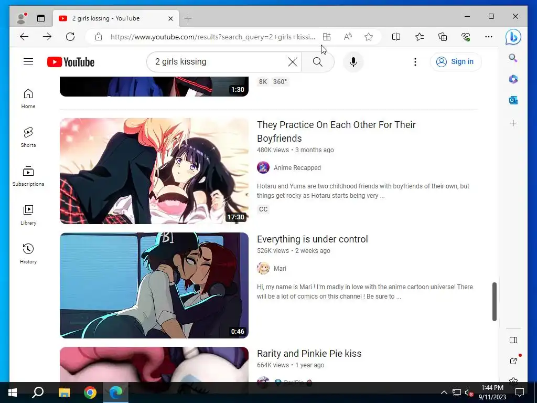Image resolution: width=537 pixels, height=403 pixels.
Task: Click the browser address bar URL
Action: [213, 37]
